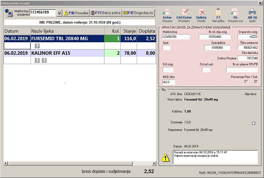264x178 pixels.
Task: Click the Specijalista field 0185060
Action: pos(218,47)
